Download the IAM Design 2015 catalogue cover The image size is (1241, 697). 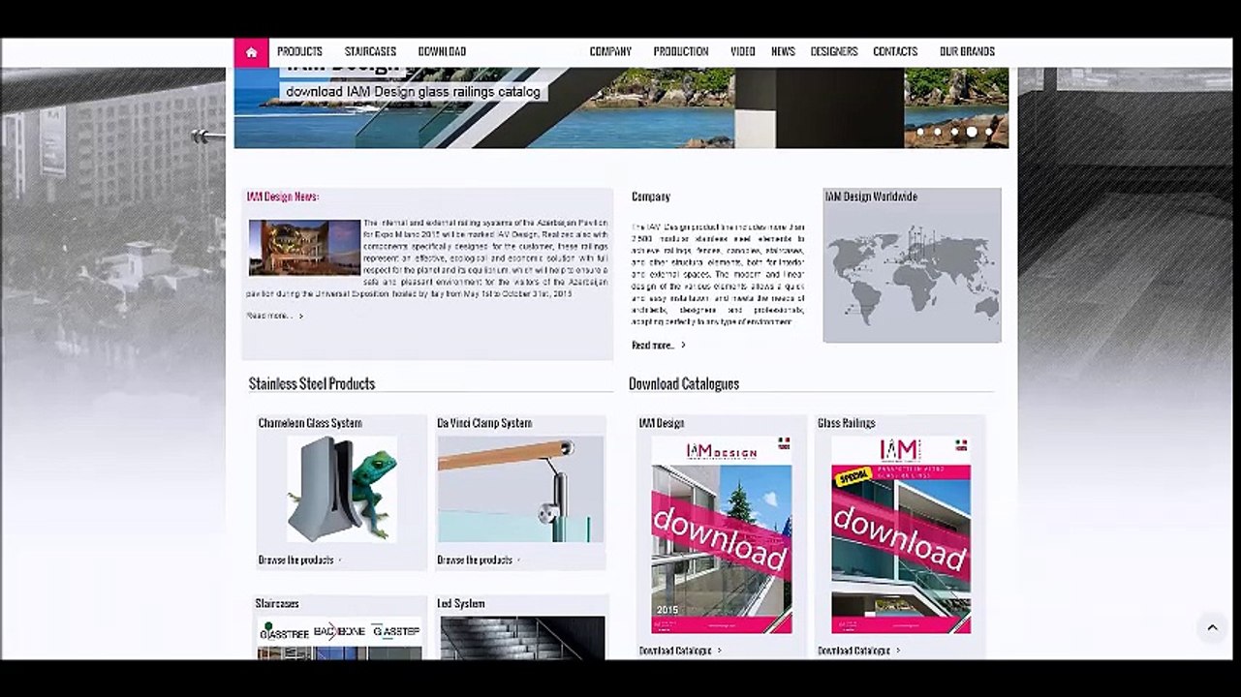coord(722,535)
